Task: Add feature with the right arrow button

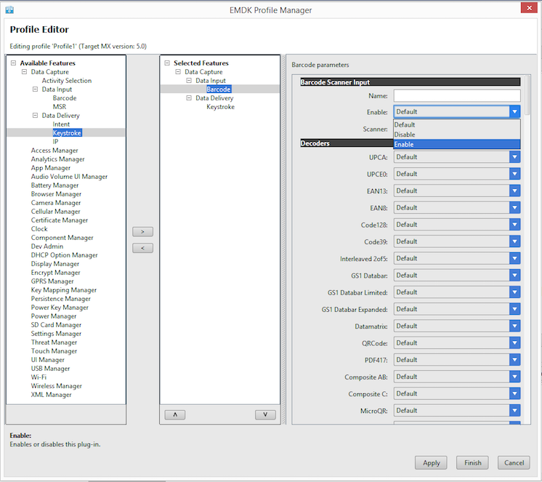Action: pos(142,231)
